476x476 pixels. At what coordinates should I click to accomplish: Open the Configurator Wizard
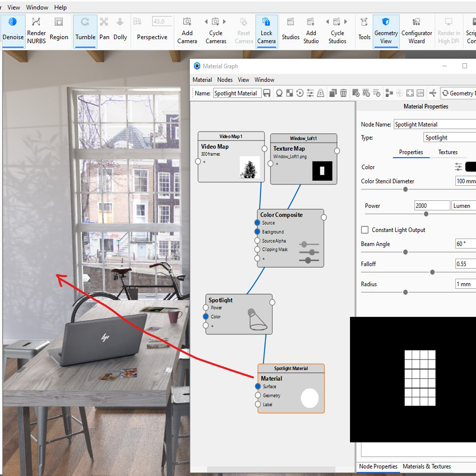click(416, 29)
